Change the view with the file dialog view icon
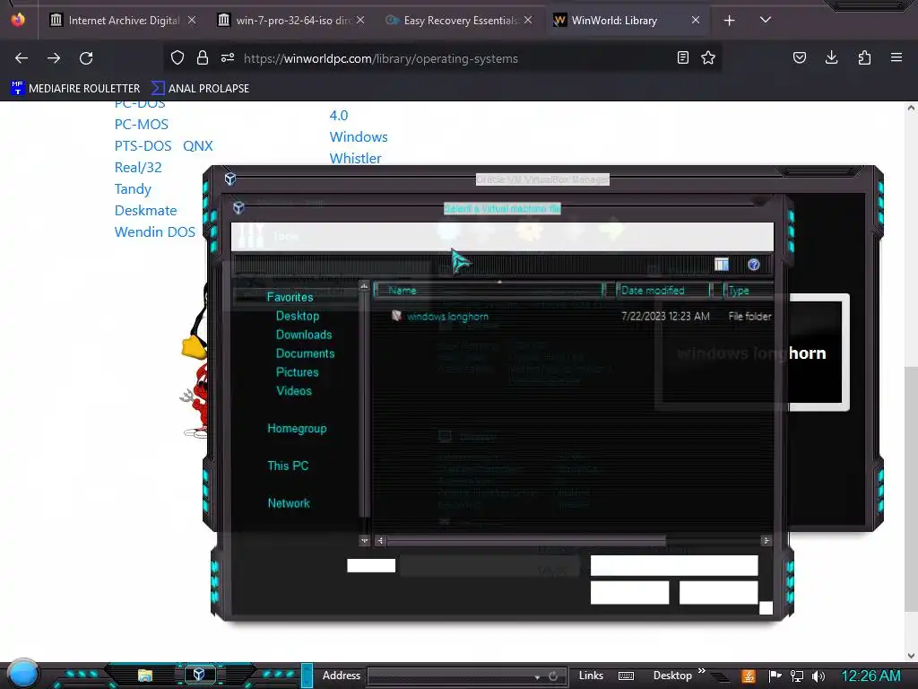Image resolution: width=918 pixels, height=689 pixels. pos(722,265)
